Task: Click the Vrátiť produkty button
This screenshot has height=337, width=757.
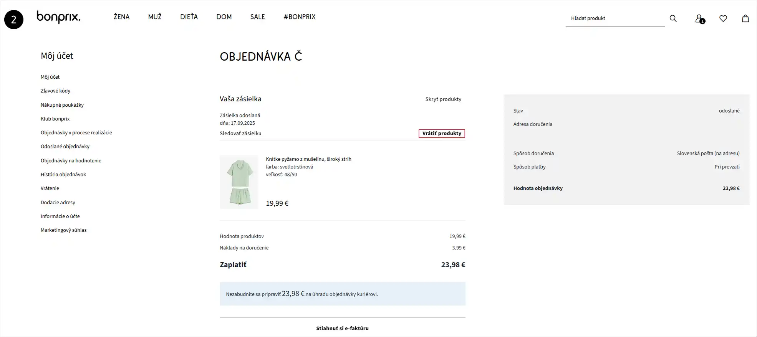Action: click(442, 134)
